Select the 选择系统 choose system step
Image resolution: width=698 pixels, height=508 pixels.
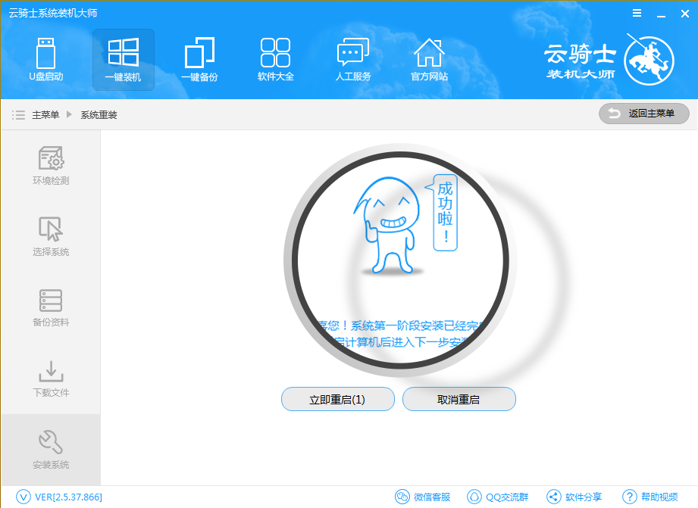(x=51, y=236)
